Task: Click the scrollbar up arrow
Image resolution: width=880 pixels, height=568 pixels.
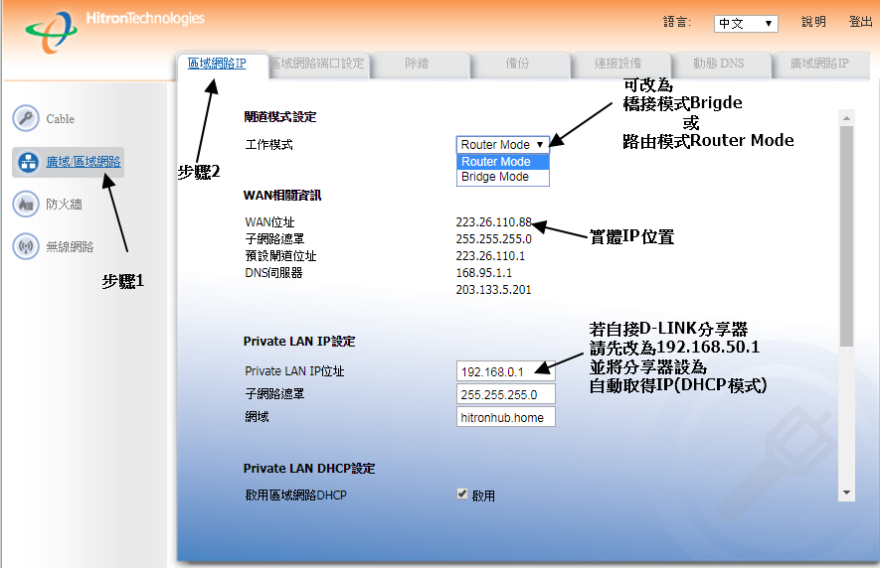Action: [846, 118]
